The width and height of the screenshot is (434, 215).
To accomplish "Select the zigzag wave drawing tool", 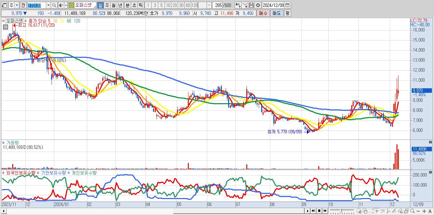I will click(388, 211).
